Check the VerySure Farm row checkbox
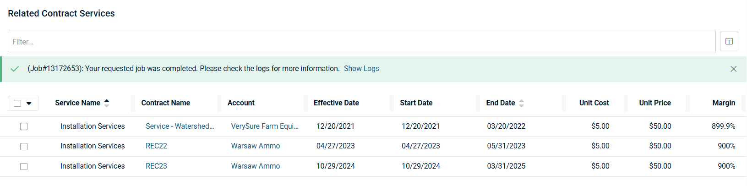The image size is (747, 186). (24, 126)
